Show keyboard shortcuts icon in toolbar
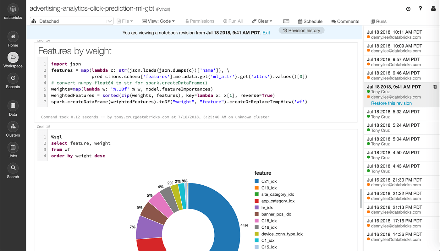The height and width of the screenshot is (251, 440). 286,21
